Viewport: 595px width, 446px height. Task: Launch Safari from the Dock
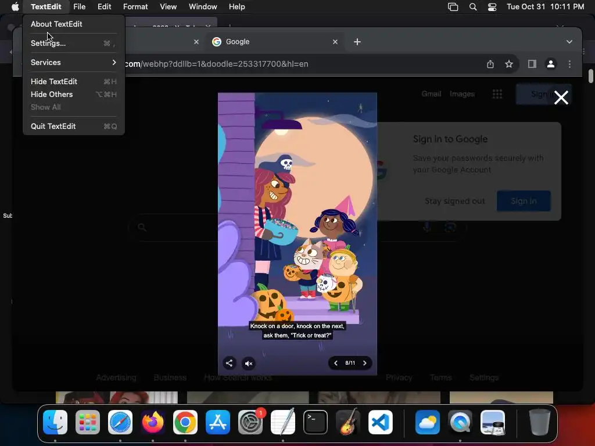point(120,422)
